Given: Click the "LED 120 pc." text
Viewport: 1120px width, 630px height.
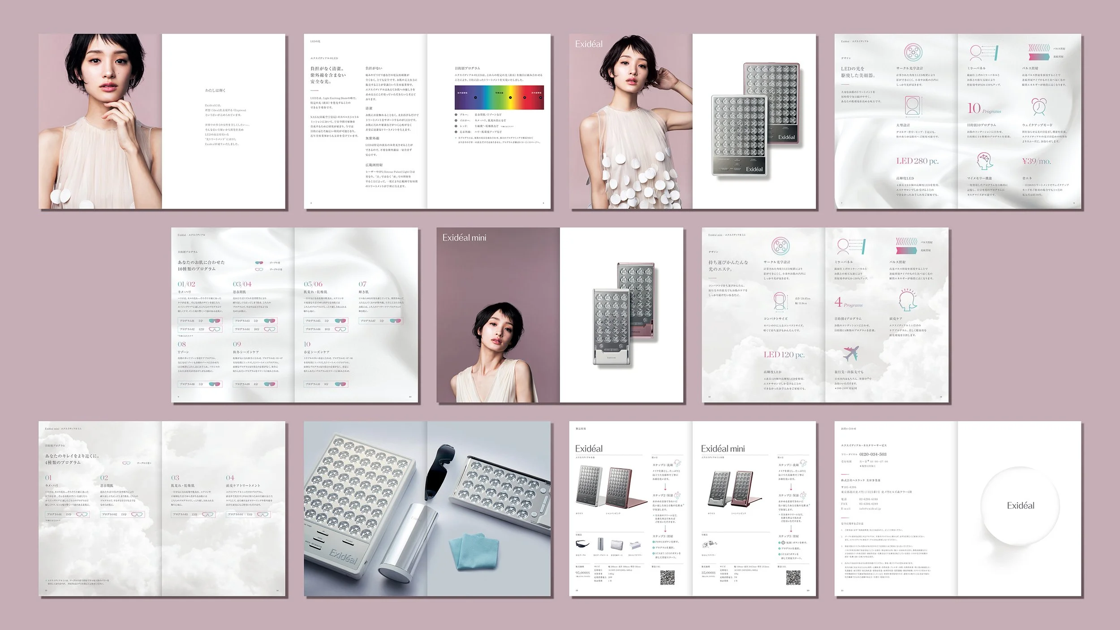Looking at the screenshot, I should 784,354.
